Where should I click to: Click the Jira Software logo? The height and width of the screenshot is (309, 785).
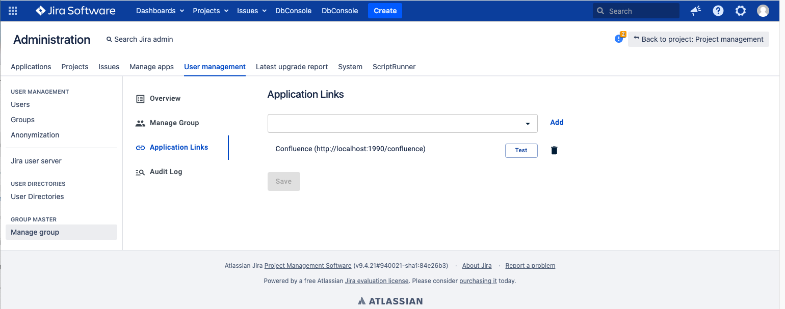point(75,11)
